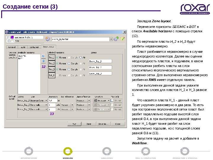
Task: Select the Top_2 horizon box
Action: pyautogui.click(x=52, y=63)
